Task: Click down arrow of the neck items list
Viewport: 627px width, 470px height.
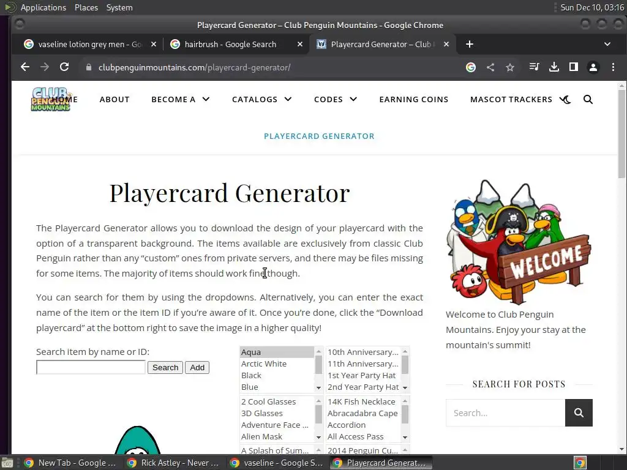Action: click(x=405, y=437)
